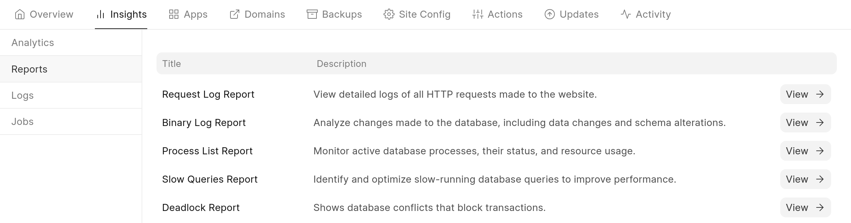Click the Insights bar chart icon
This screenshot has height=223, width=851.
tap(101, 15)
